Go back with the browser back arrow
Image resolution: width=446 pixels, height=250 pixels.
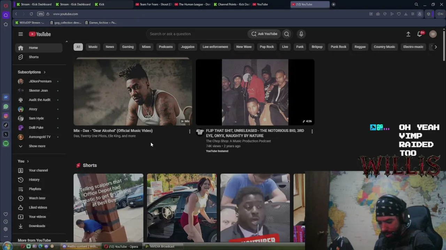click(16, 14)
